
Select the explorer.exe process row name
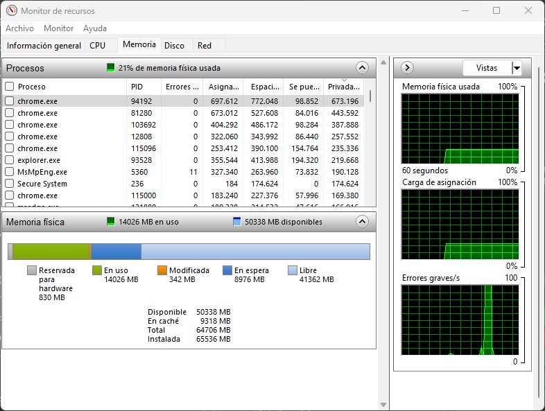(39, 160)
